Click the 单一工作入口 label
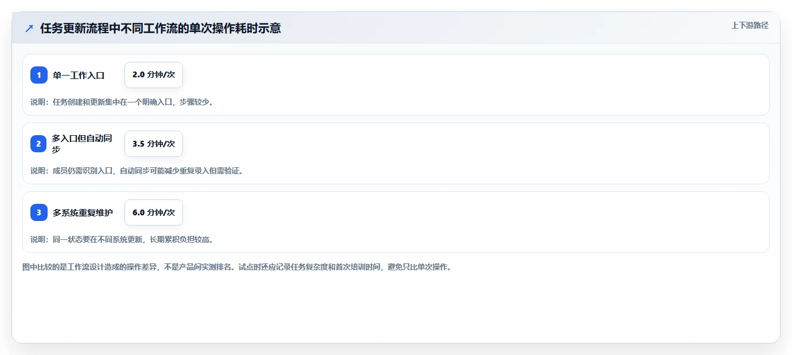Image resolution: width=792 pixels, height=355 pixels. 79,75
